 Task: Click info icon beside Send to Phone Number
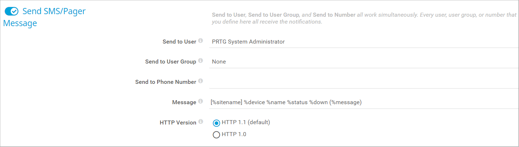pyautogui.click(x=201, y=81)
